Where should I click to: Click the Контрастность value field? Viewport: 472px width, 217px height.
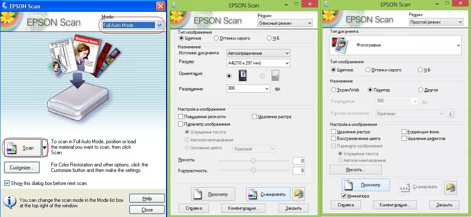point(298,171)
